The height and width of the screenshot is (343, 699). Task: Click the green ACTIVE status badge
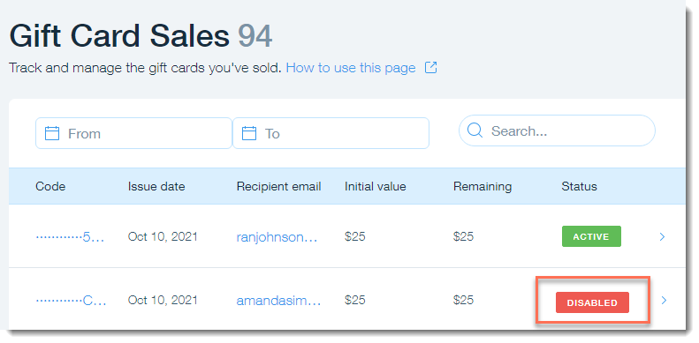(591, 236)
